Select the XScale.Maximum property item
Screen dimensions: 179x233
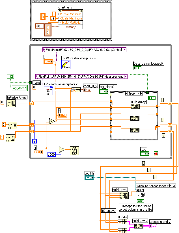[70, 18]
